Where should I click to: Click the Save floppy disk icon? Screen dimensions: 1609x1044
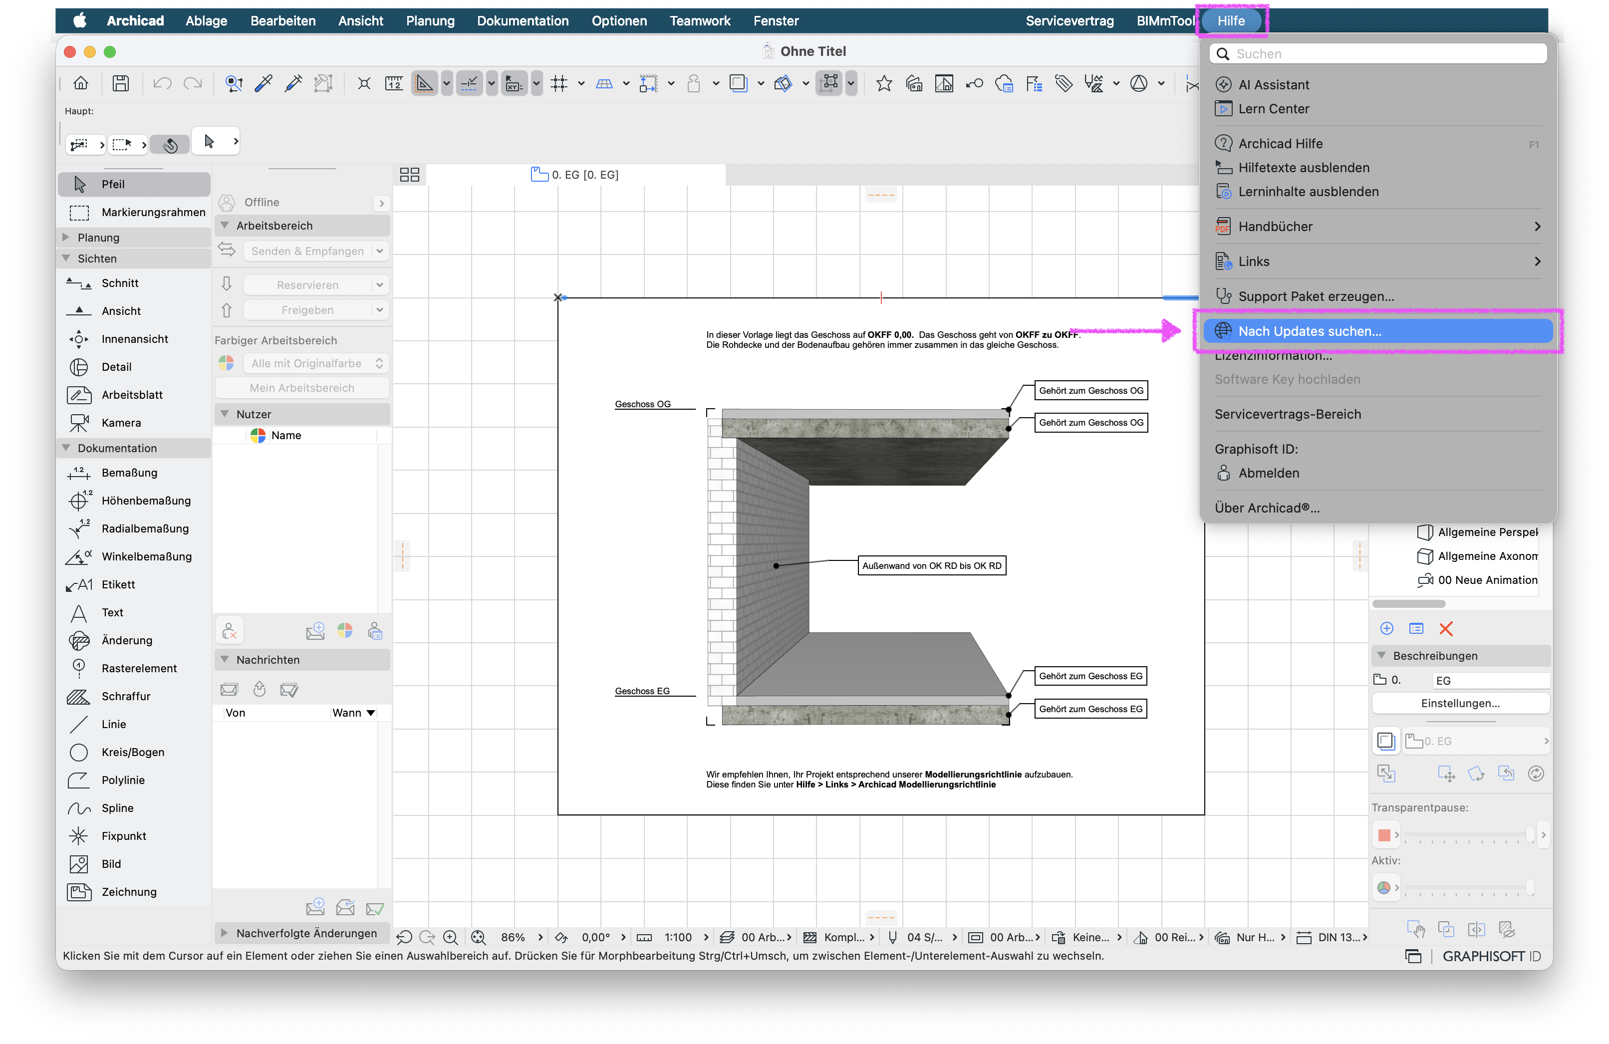pyautogui.click(x=121, y=83)
